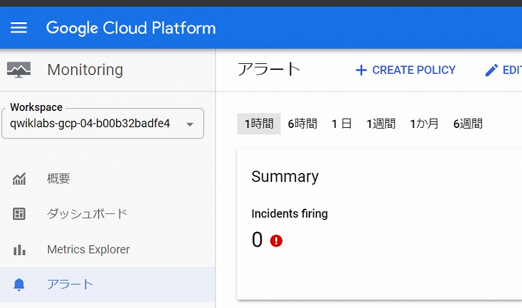Click the Incidents firing count 0
522x308 pixels.
point(257,239)
